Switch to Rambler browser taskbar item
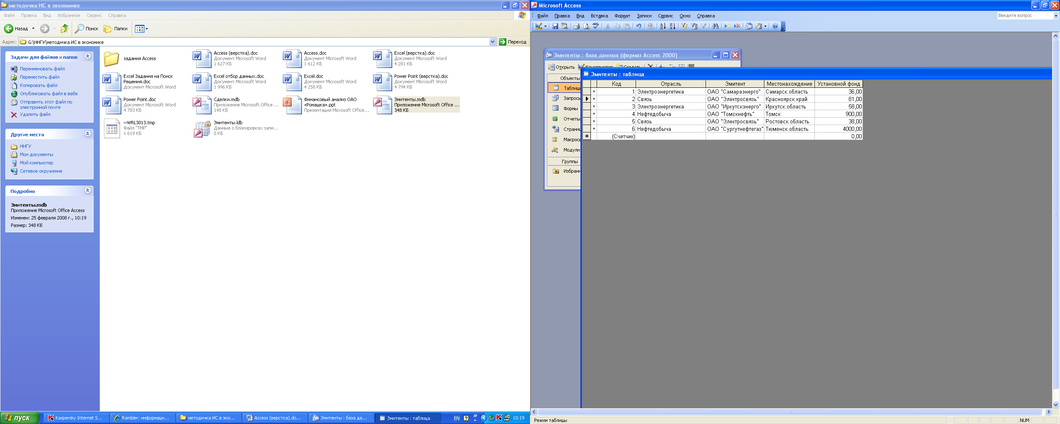 [x=143, y=418]
